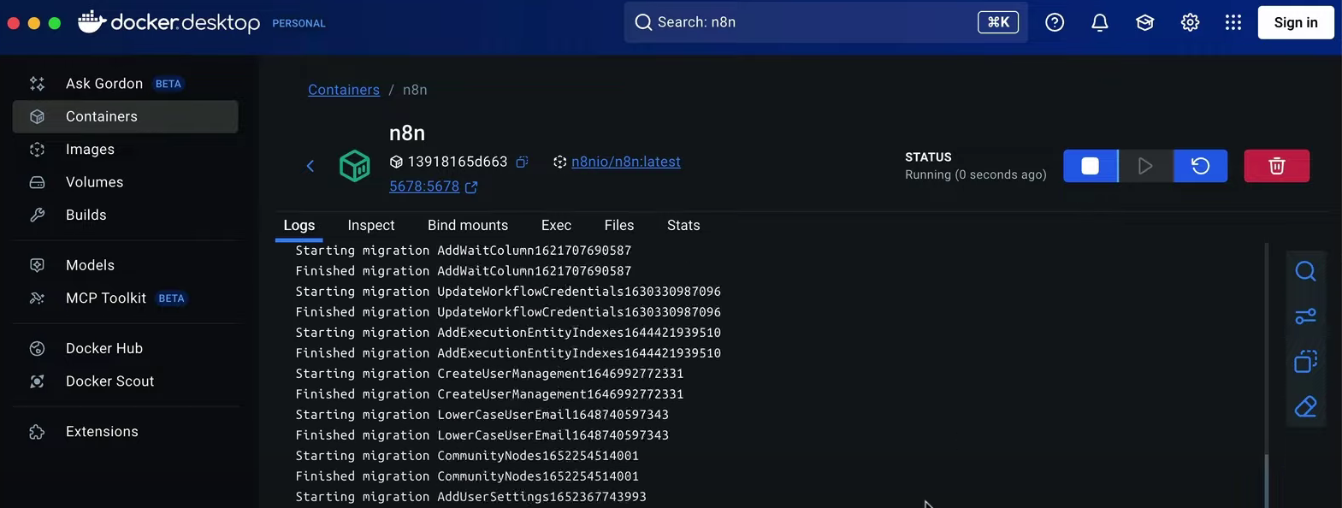Click the Docker Scout icon
The width and height of the screenshot is (1342, 508).
pos(37,381)
